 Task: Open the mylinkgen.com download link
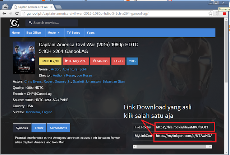[184, 136]
